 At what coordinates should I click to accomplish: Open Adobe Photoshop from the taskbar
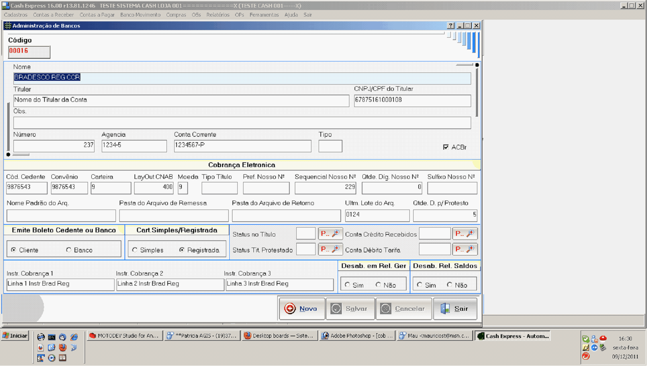click(x=357, y=336)
